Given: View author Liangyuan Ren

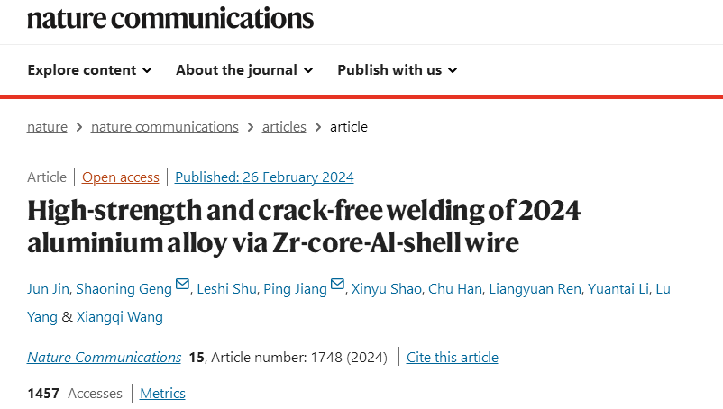Looking at the screenshot, I should 534,289.
